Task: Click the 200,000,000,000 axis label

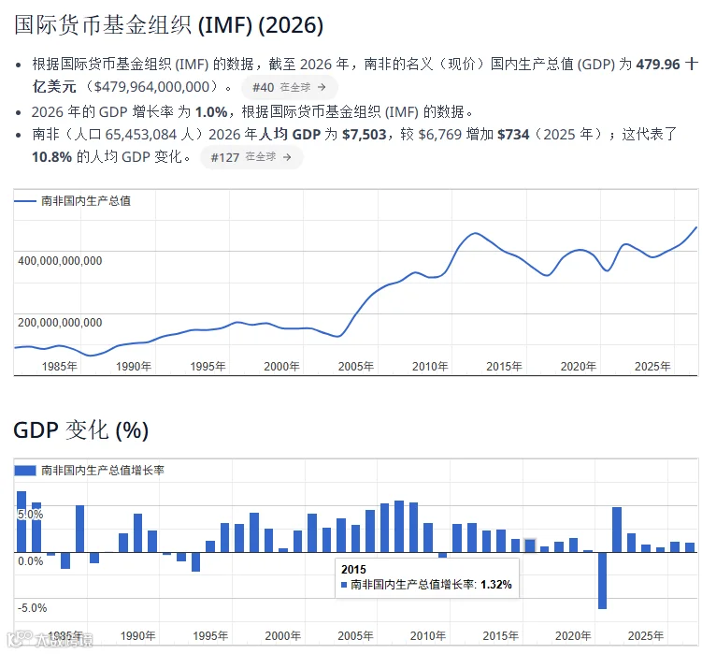Action: [x=60, y=323]
